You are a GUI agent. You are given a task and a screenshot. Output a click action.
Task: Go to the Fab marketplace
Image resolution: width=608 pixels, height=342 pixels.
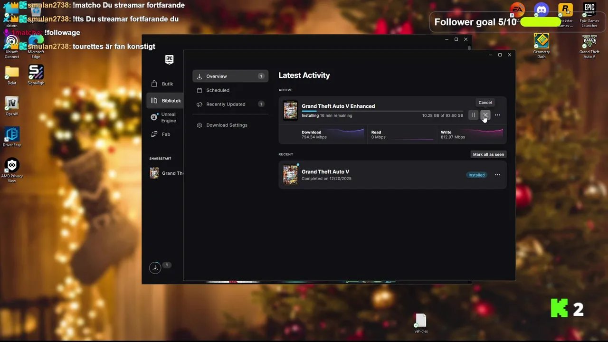[x=161, y=134]
